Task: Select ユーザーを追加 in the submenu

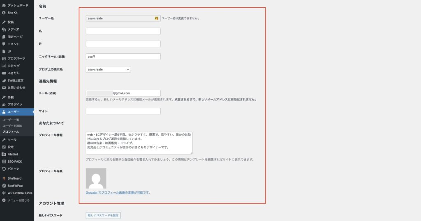Action: (x=12, y=125)
